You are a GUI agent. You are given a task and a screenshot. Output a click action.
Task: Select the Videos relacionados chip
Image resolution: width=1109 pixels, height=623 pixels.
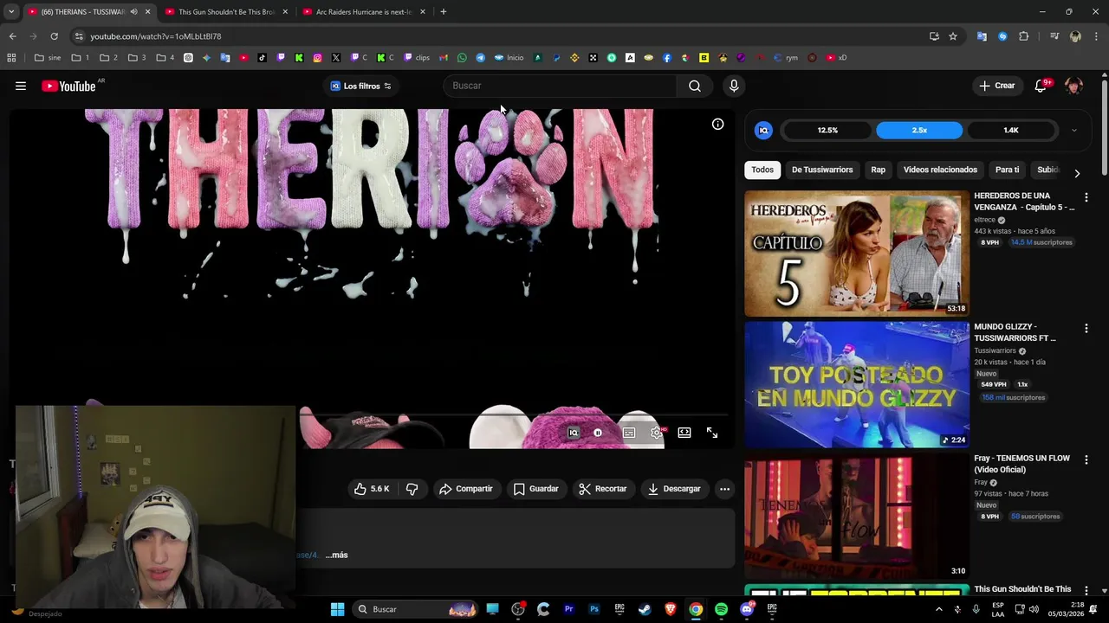(x=940, y=170)
